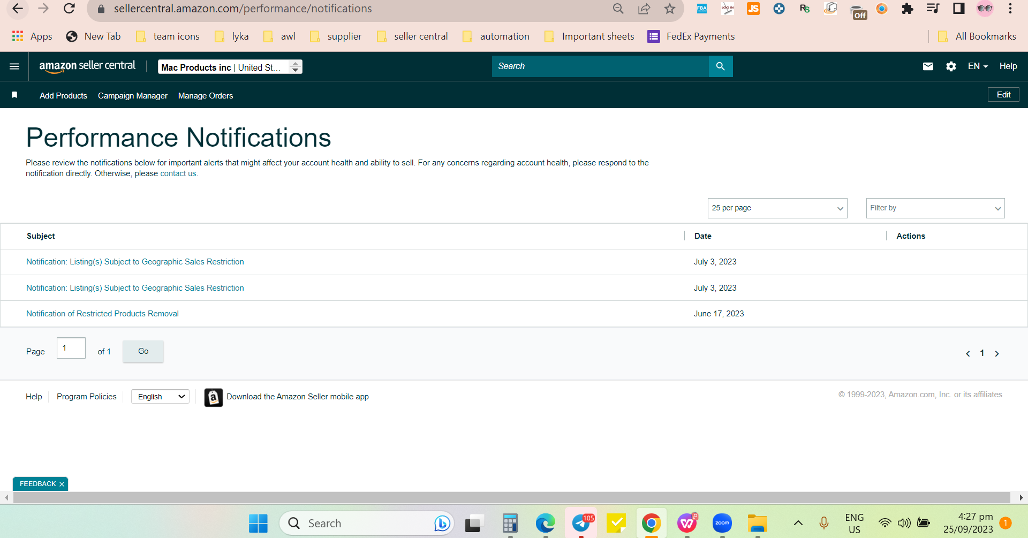Open the FedEx Payments bookmark

[691, 36]
